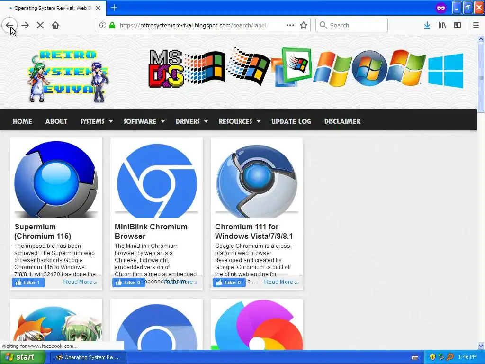Click the page scrollbar down arrow
The width and height of the screenshot is (485, 364).
pos(481,346)
